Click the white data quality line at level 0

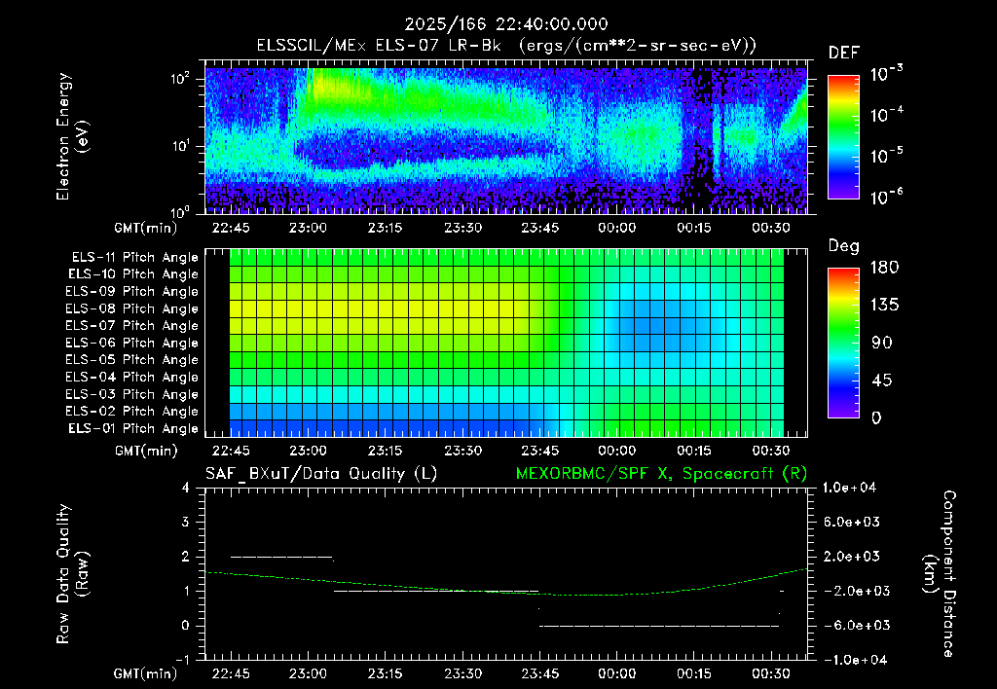coord(659,626)
